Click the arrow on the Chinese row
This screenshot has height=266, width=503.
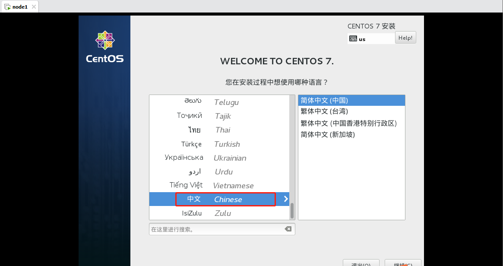[x=286, y=199]
